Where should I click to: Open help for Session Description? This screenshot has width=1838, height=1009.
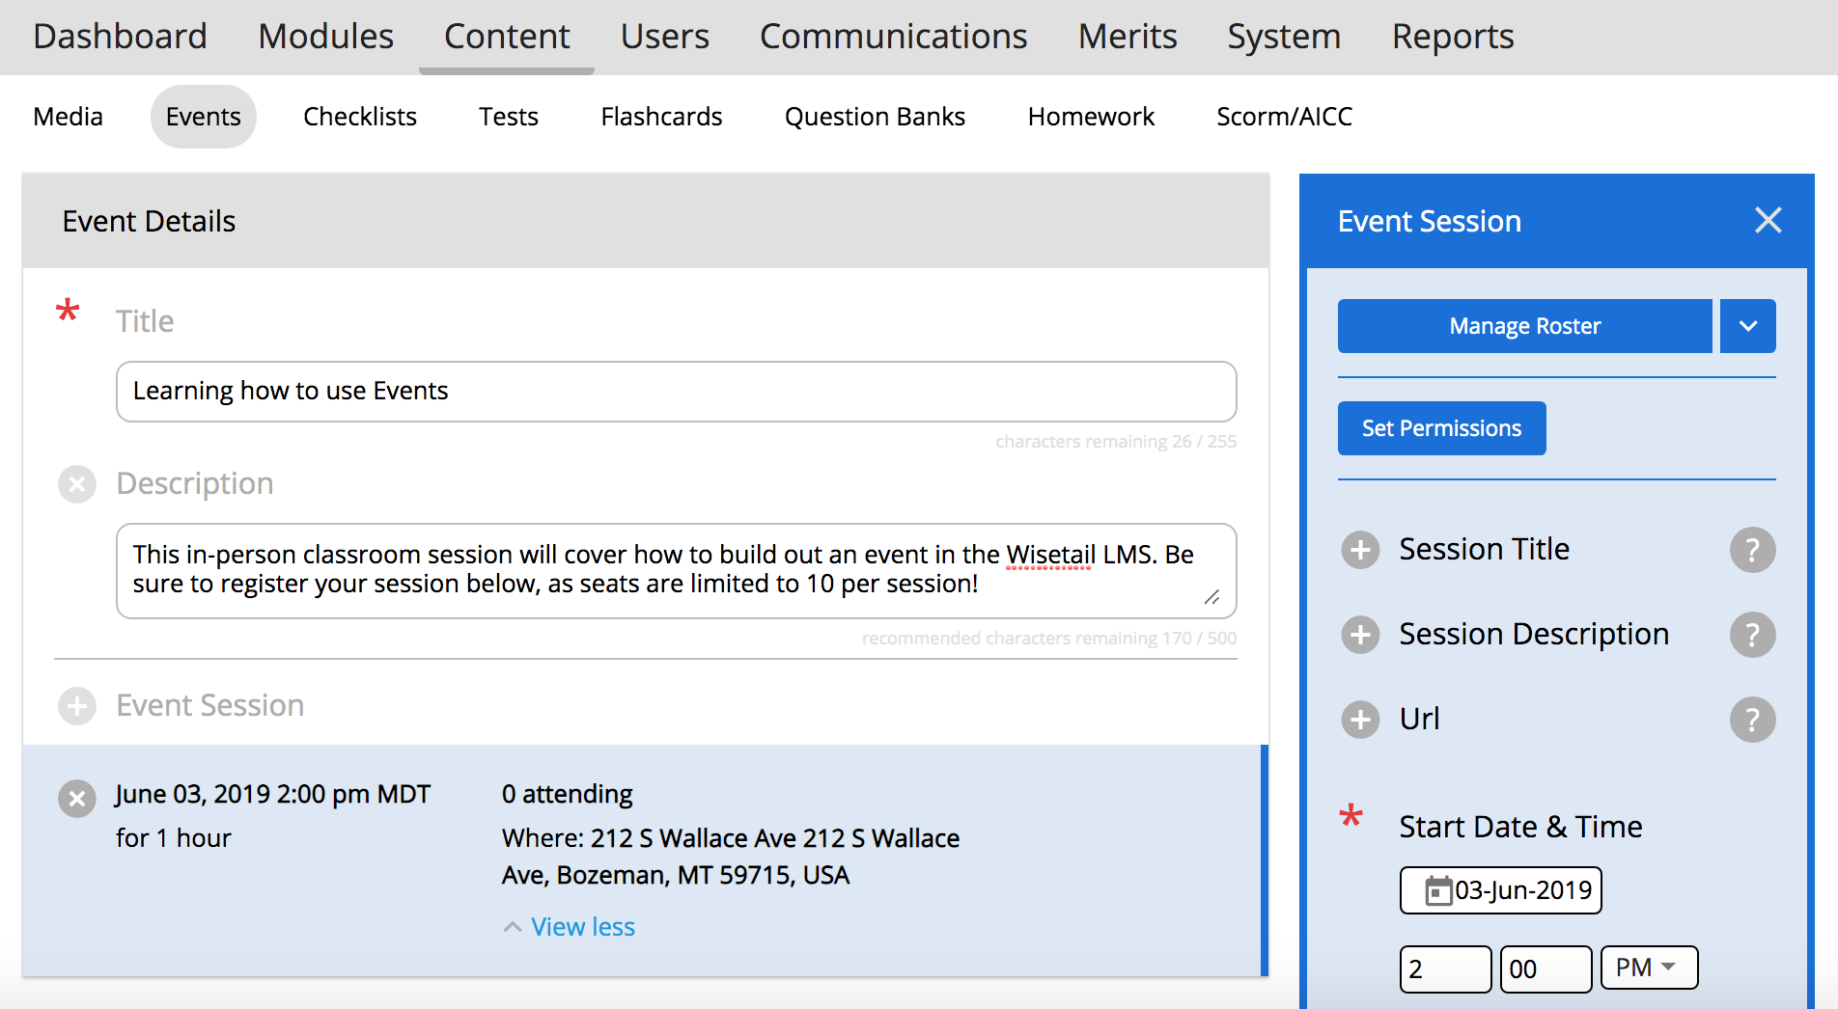pyautogui.click(x=1752, y=635)
